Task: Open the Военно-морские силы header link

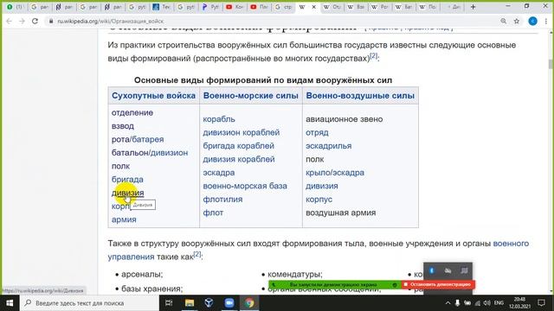Action: [251, 96]
